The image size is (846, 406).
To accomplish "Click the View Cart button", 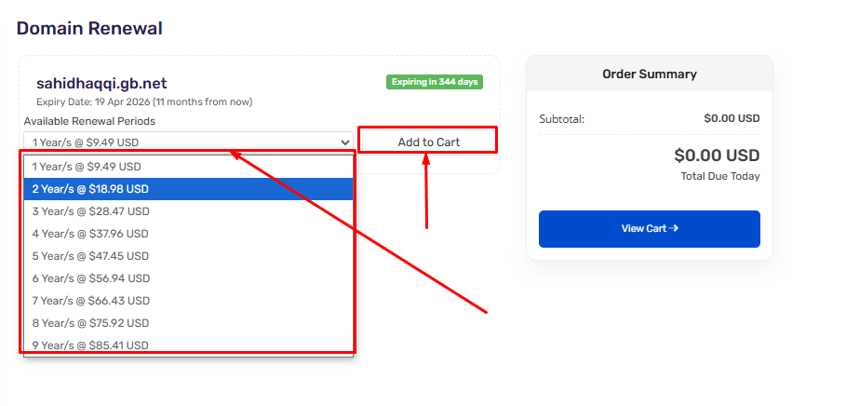I will pos(649,229).
